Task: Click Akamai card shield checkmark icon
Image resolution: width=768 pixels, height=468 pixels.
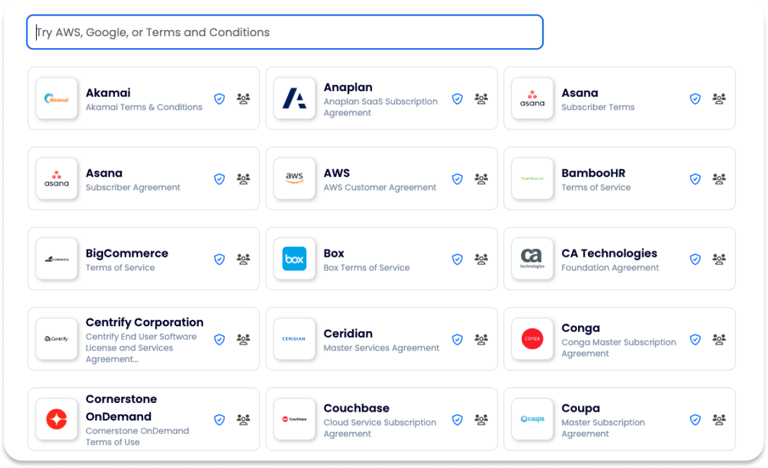Action: click(219, 99)
